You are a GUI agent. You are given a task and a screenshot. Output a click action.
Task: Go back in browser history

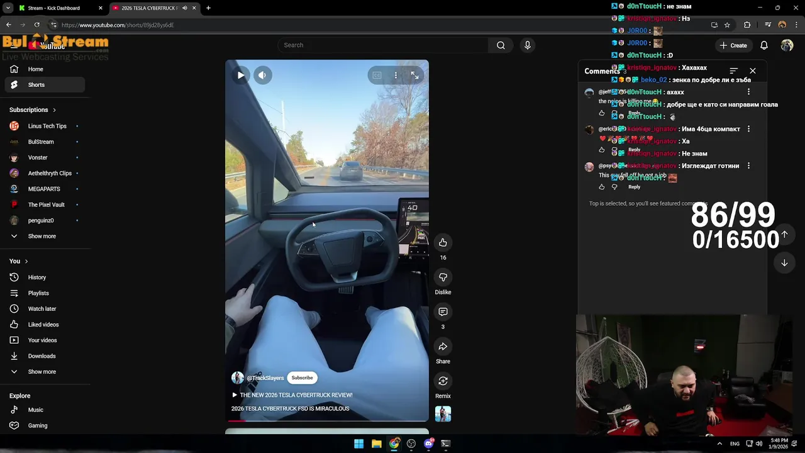click(x=9, y=25)
